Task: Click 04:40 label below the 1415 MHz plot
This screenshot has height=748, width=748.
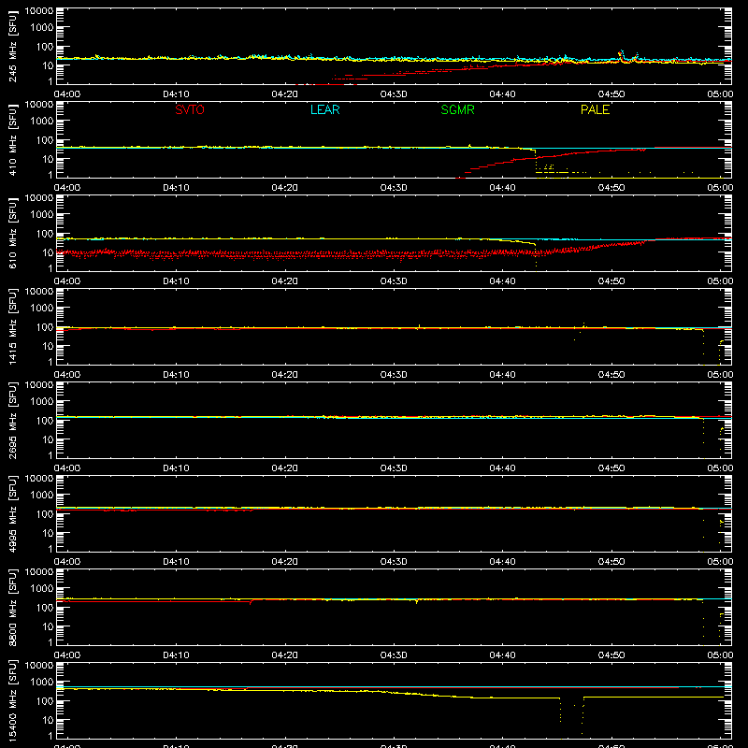Action: coord(502,375)
